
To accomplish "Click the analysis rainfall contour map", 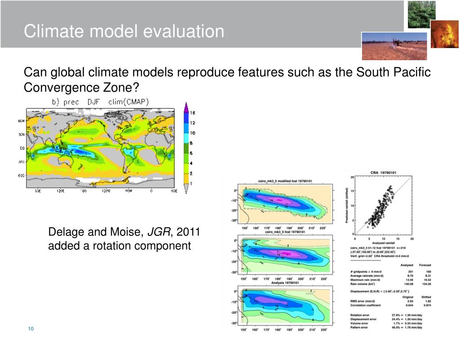I will point(285,305).
